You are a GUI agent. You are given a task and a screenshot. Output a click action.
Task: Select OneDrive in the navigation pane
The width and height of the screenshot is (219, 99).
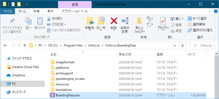[x=16, y=75]
